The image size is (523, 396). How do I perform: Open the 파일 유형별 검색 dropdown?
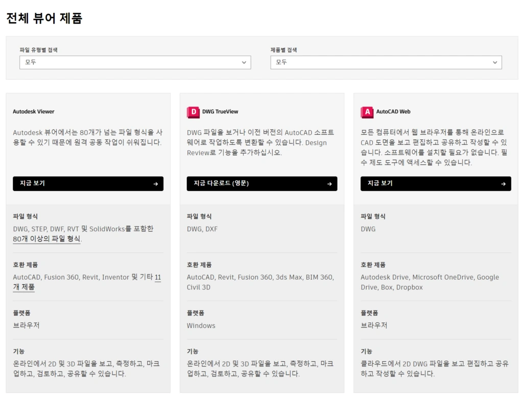pyautogui.click(x=135, y=62)
